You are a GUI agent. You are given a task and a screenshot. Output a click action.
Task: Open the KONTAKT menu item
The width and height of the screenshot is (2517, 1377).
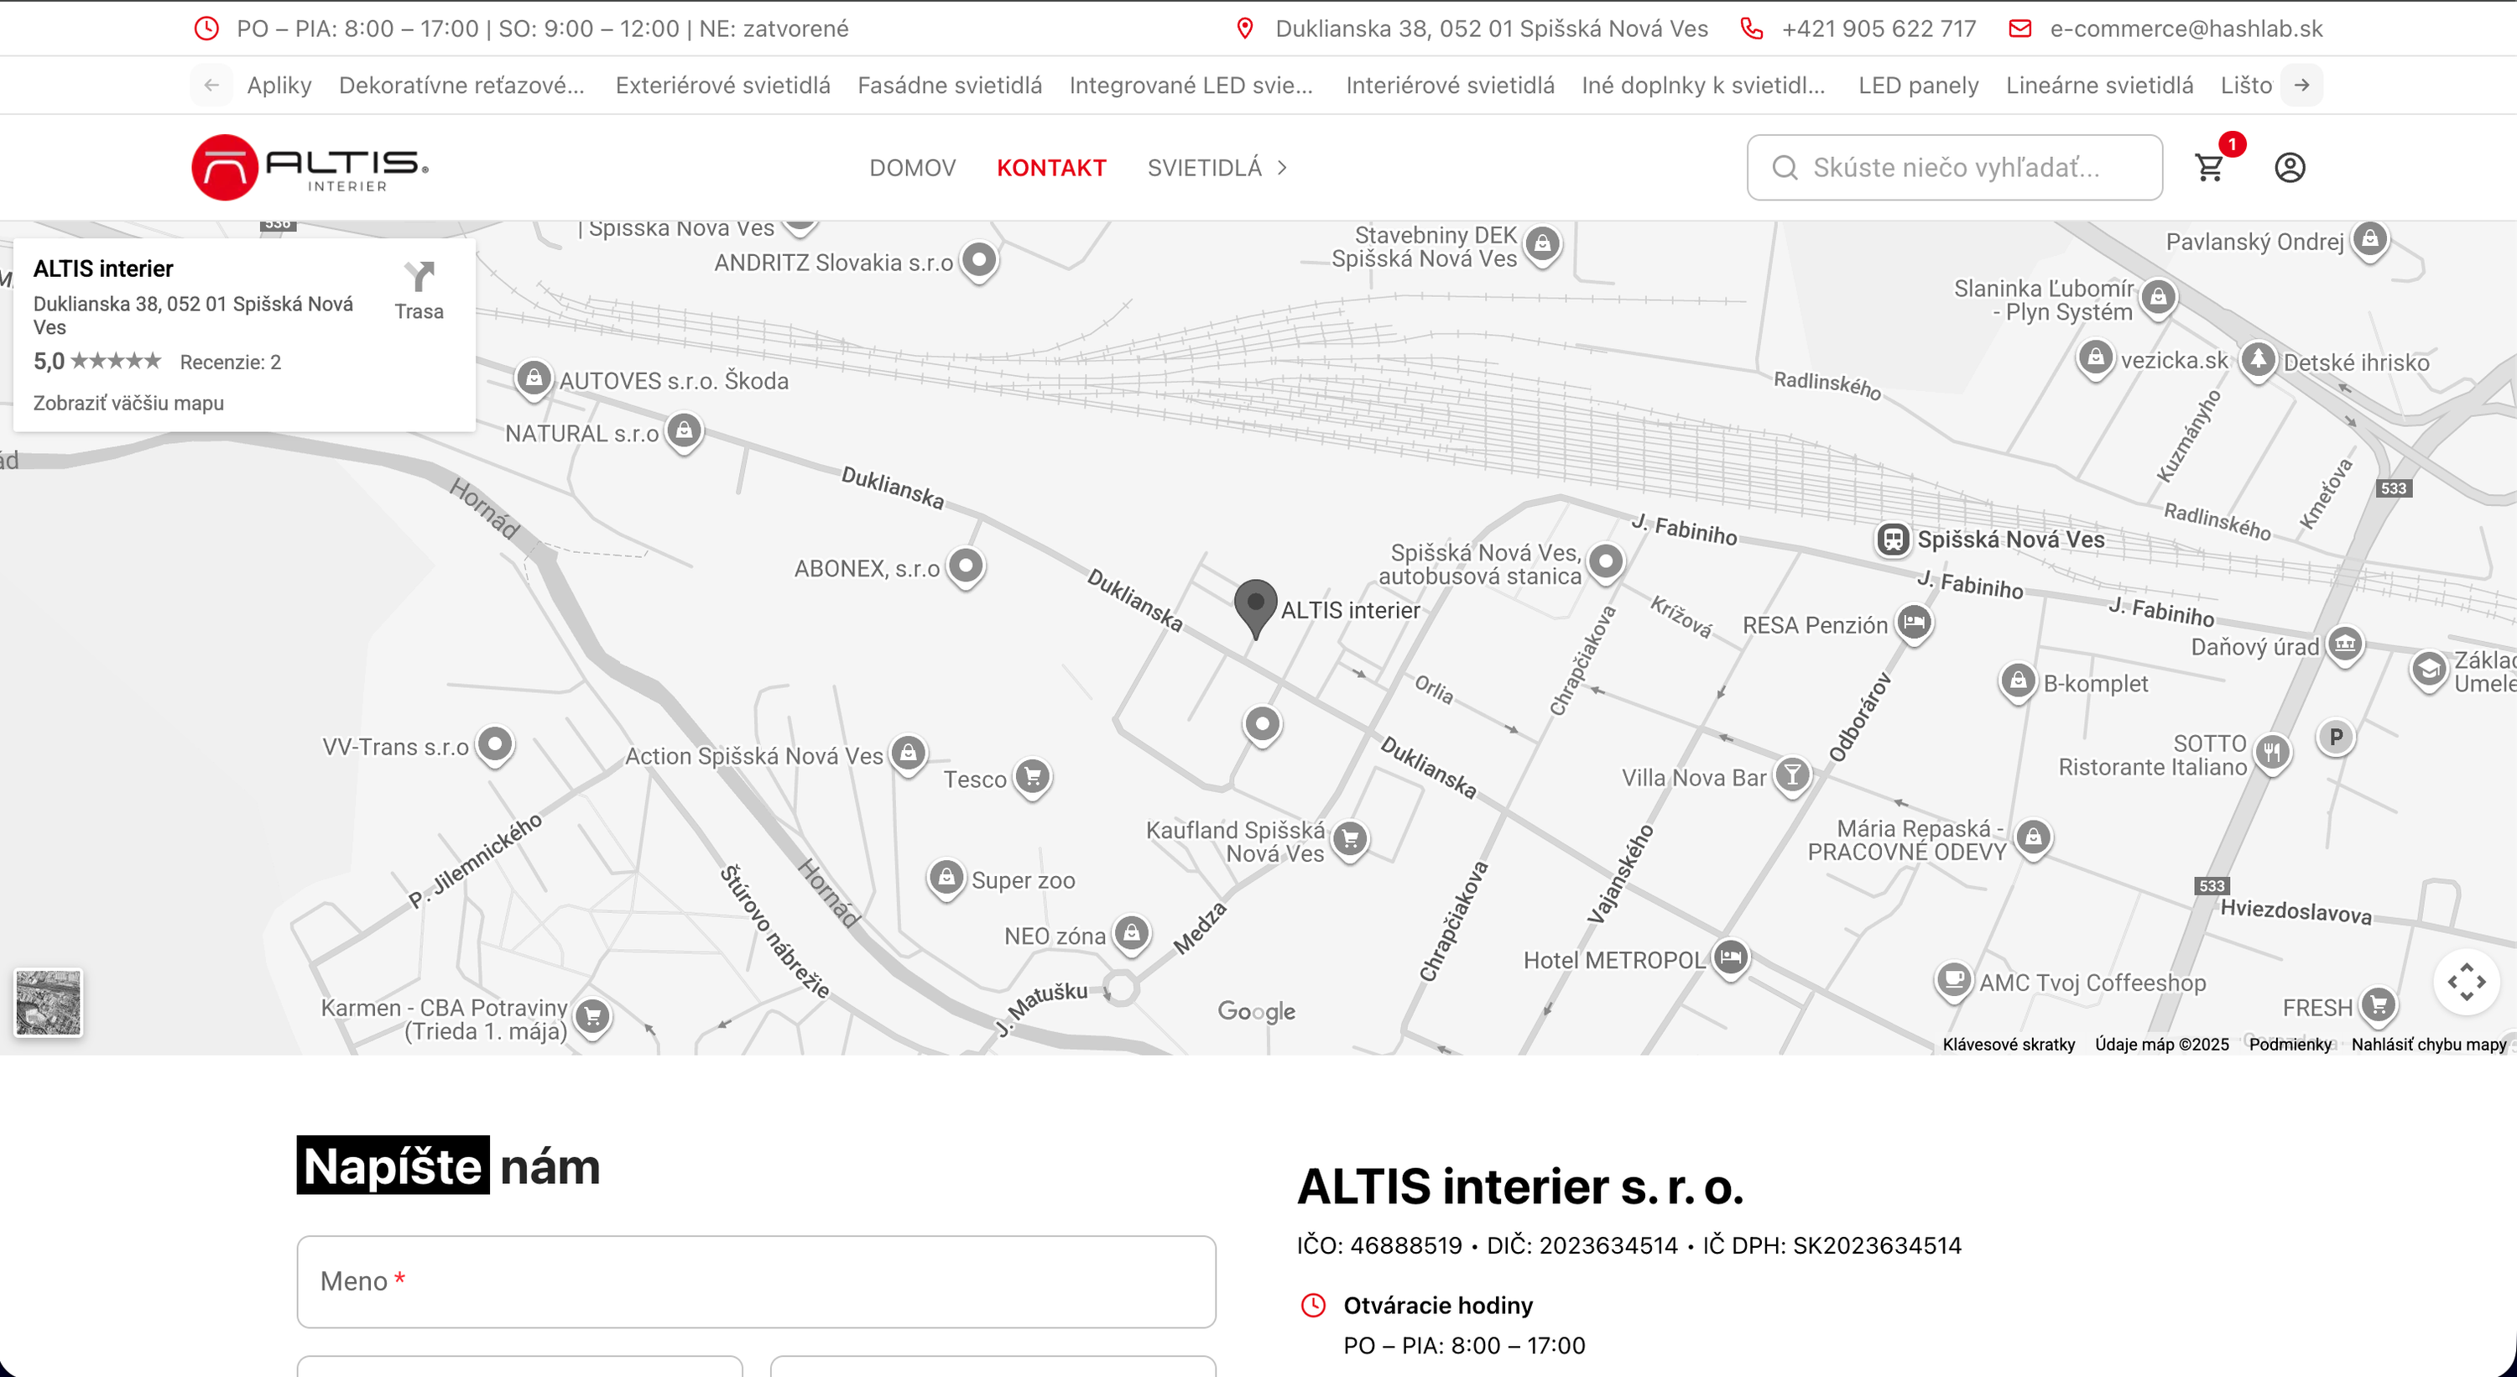[1051, 168]
